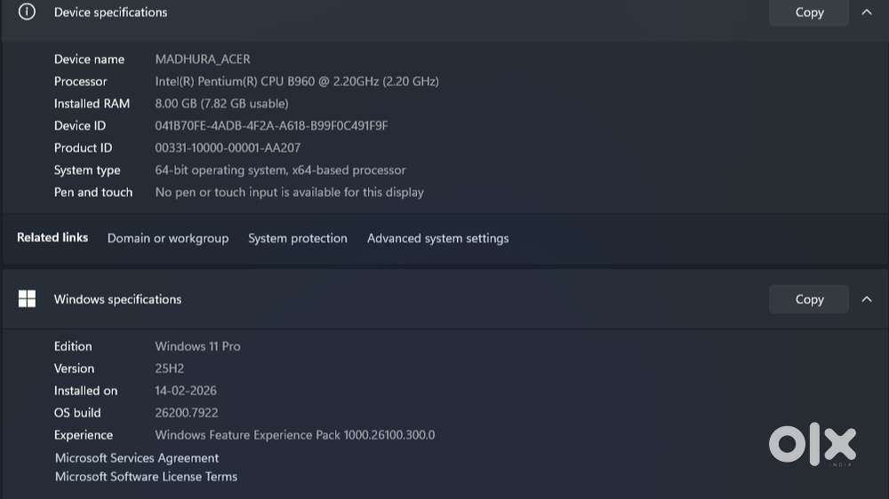The height and width of the screenshot is (499, 889).
Task: Open Domain or workgroup link
Action: [168, 239]
